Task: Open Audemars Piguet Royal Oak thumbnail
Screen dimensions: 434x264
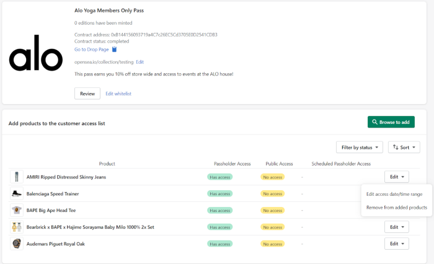Action: pyautogui.click(x=17, y=244)
